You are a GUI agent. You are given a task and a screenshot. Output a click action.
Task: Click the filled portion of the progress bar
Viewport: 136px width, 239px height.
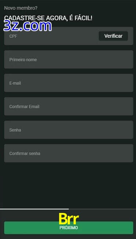tap(34, 209)
